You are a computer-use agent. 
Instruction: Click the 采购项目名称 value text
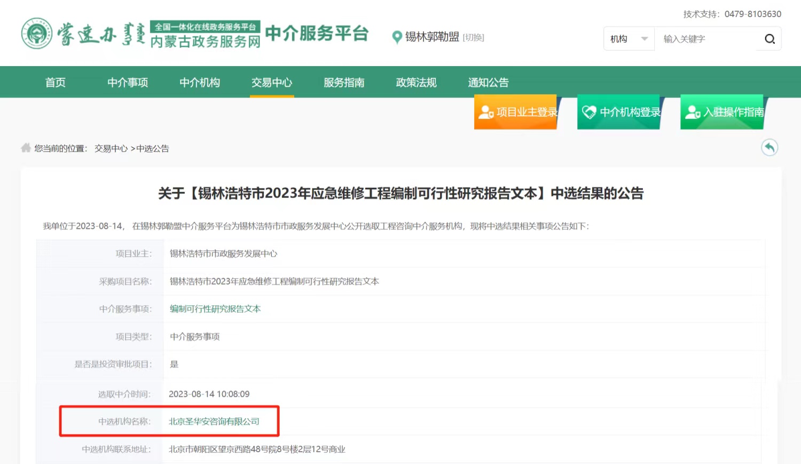pos(274,281)
